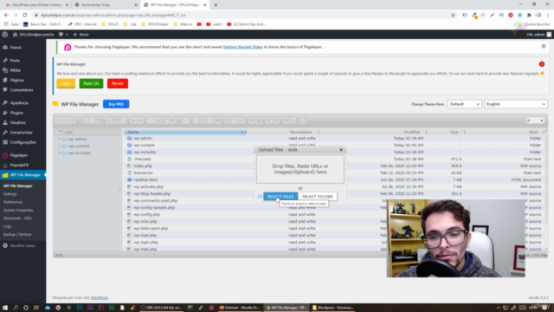The width and height of the screenshot is (554, 312).
Task: Open the Getting Started Video link
Action: point(242,47)
